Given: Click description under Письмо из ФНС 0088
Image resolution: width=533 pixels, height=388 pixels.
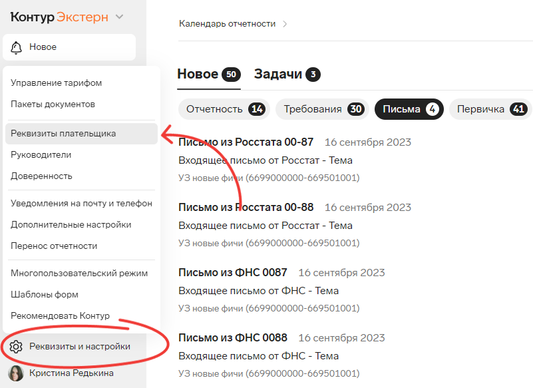Looking at the screenshot, I should coord(259,356).
